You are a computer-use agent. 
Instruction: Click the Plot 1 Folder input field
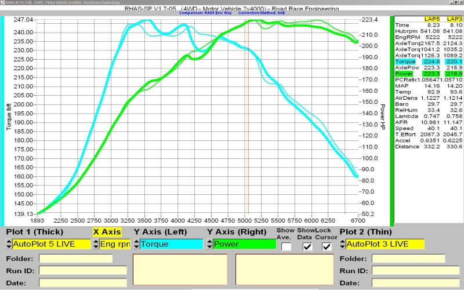click(75, 258)
